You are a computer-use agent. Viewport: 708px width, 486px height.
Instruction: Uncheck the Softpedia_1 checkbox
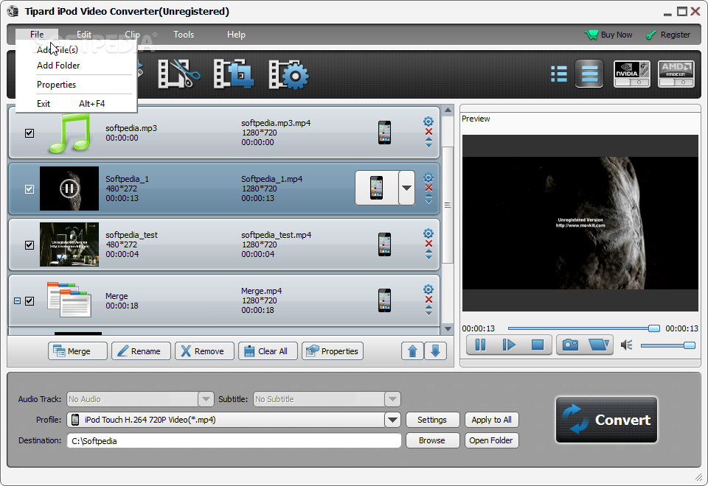point(29,189)
